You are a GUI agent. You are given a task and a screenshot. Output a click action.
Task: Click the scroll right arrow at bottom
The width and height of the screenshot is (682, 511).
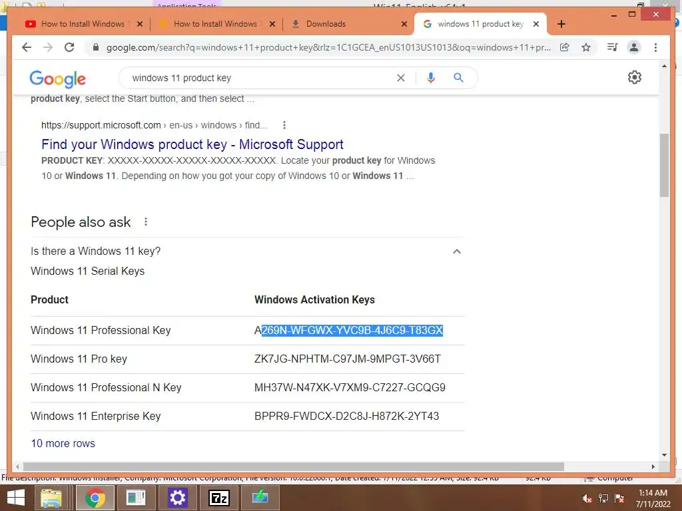coord(653,466)
